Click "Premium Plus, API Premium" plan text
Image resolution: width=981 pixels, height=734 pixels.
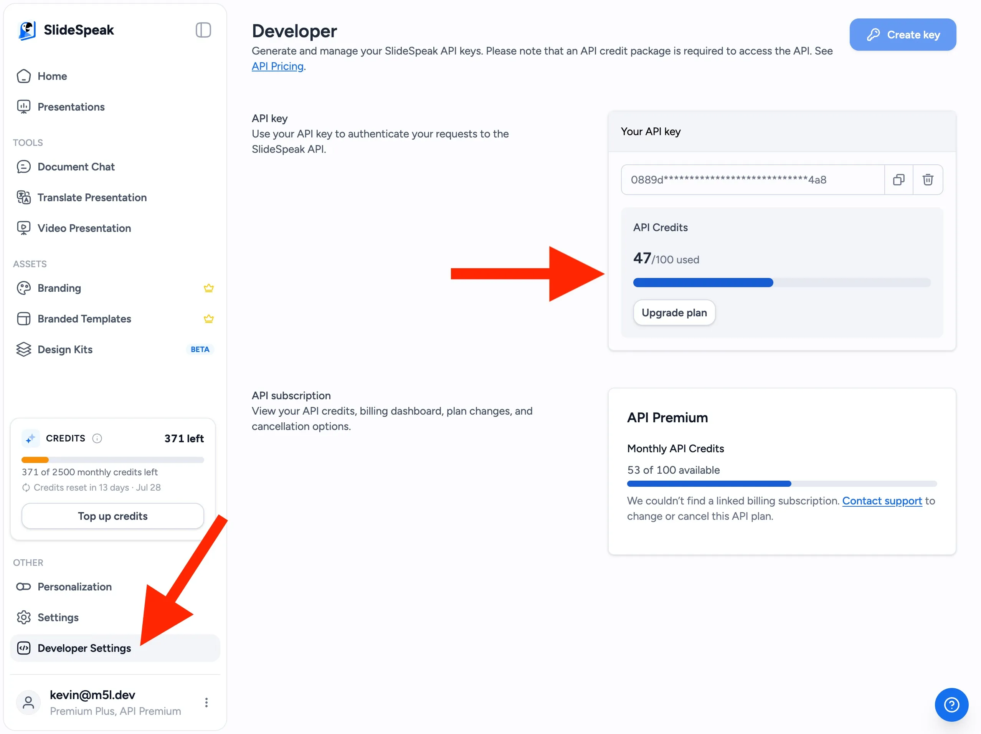pos(115,711)
